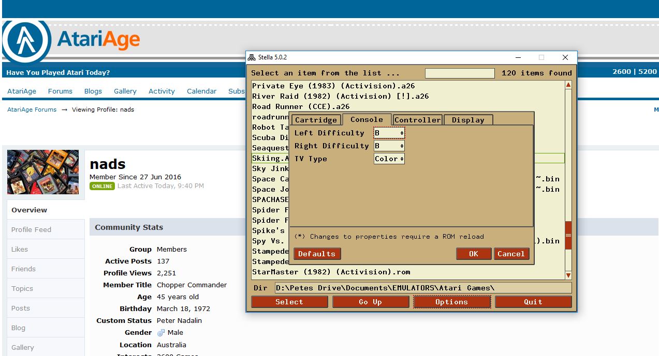
Task: Click nads profile avatar image
Action: [x=43, y=172]
